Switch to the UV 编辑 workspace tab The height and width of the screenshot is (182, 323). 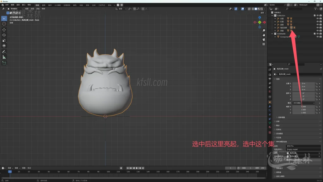(x=57, y=4)
